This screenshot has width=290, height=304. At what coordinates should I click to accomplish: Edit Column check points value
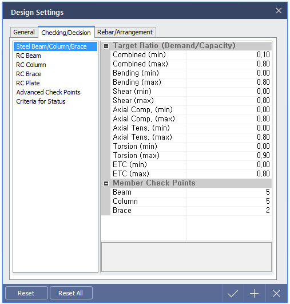(x=229, y=202)
